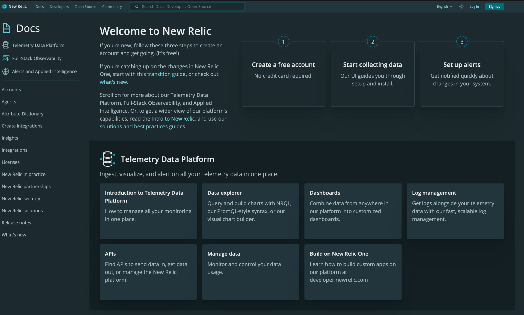524x315 pixels.
Task: Click the New Relic logo
Action: click(x=15, y=6)
